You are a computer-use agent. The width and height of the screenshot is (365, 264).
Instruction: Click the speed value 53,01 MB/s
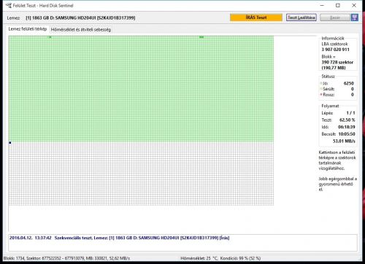344,141
